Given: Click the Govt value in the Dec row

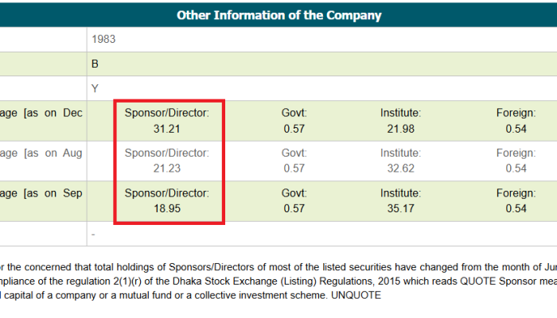Looking at the screenshot, I should tap(294, 128).
